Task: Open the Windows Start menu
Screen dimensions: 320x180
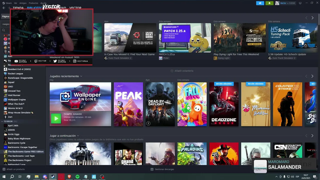Action: tap(4, 177)
